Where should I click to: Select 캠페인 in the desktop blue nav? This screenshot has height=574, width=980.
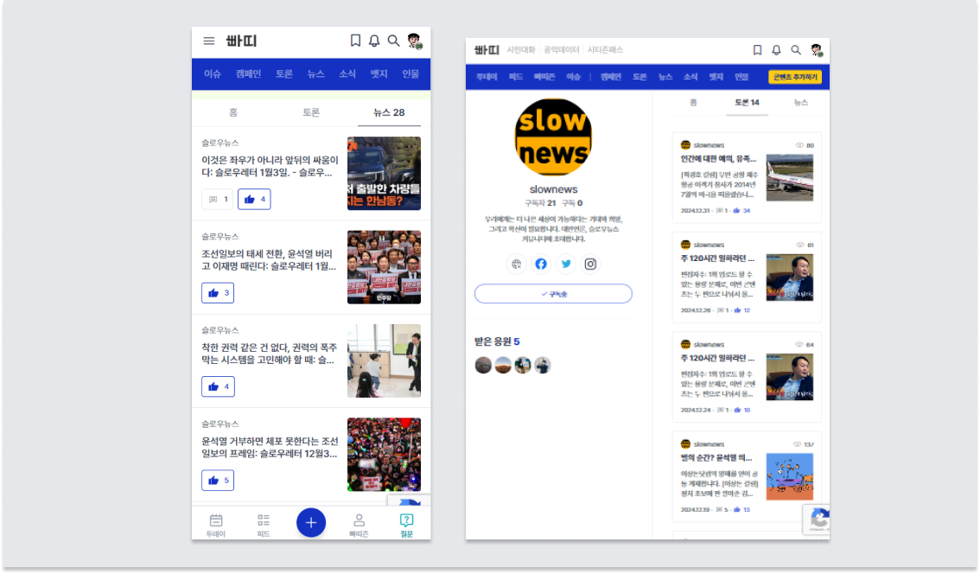pyautogui.click(x=611, y=77)
